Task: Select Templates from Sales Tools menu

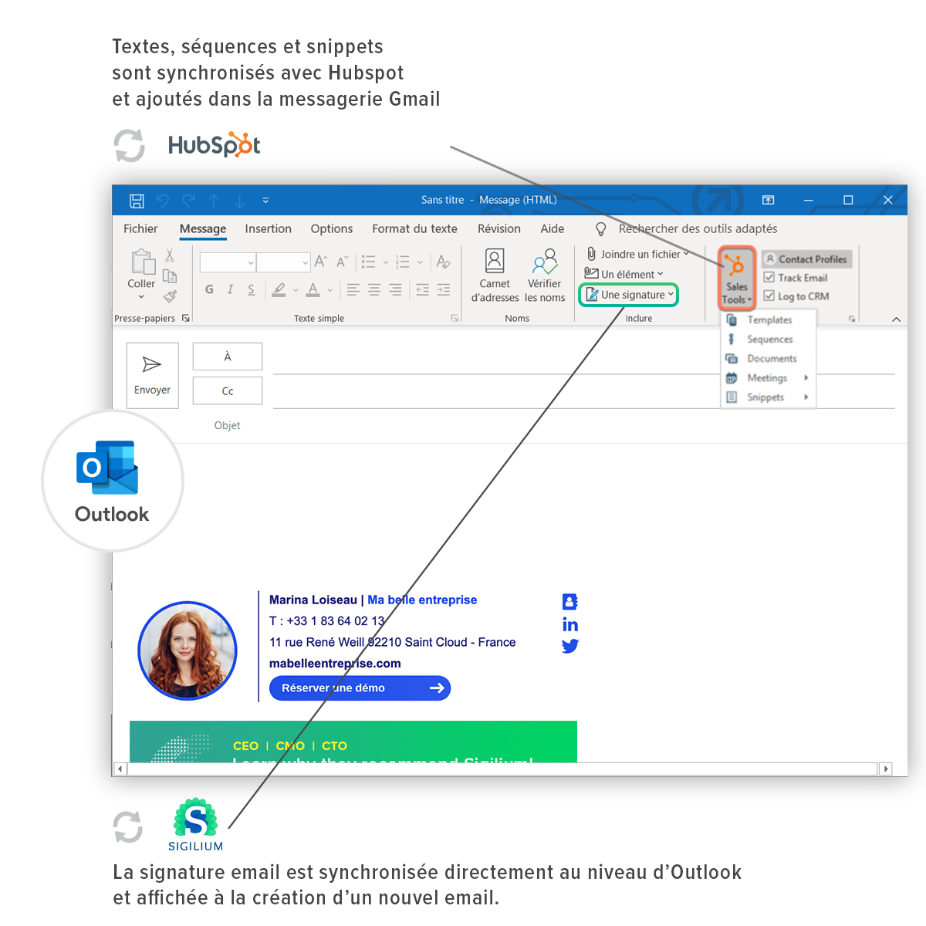Action: point(768,319)
